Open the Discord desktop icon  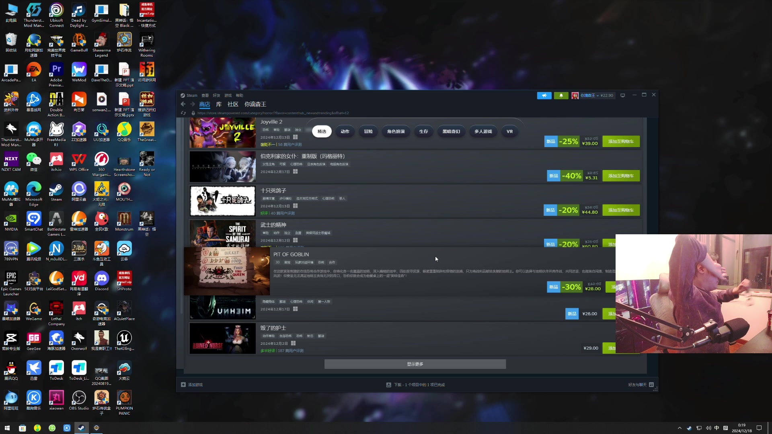101,281
